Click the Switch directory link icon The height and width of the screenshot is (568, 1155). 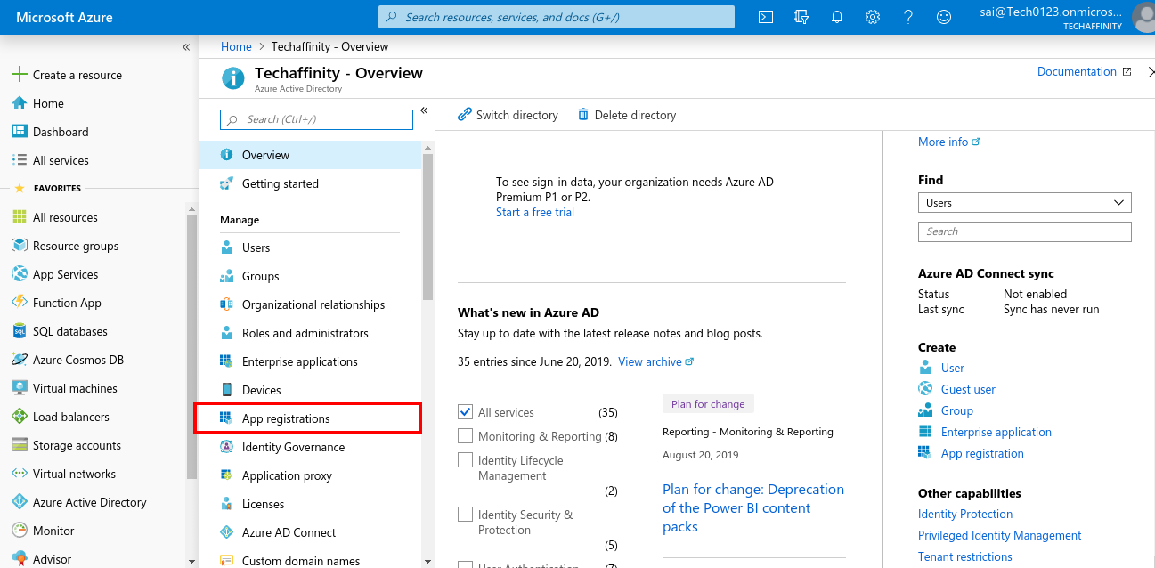pyautogui.click(x=465, y=115)
